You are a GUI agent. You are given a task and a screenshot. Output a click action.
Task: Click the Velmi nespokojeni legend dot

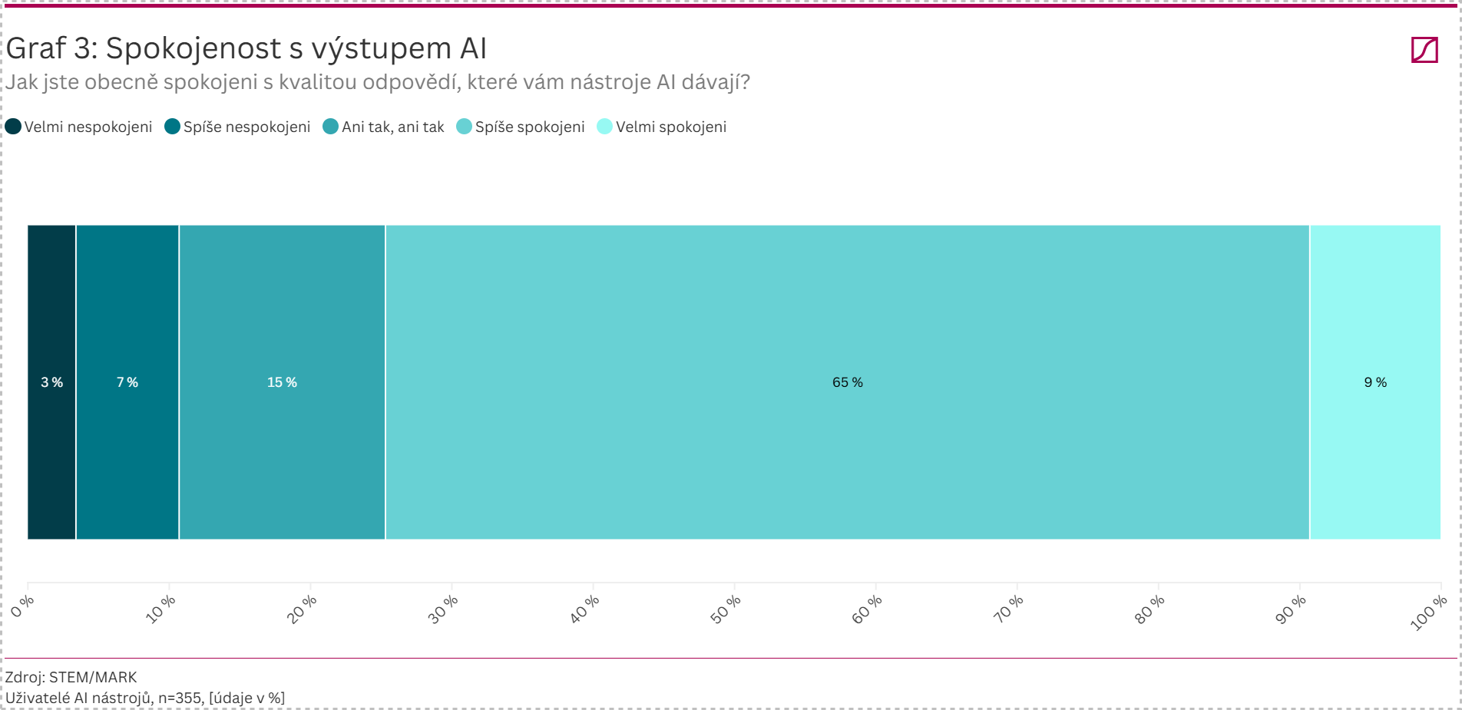(x=13, y=127)
